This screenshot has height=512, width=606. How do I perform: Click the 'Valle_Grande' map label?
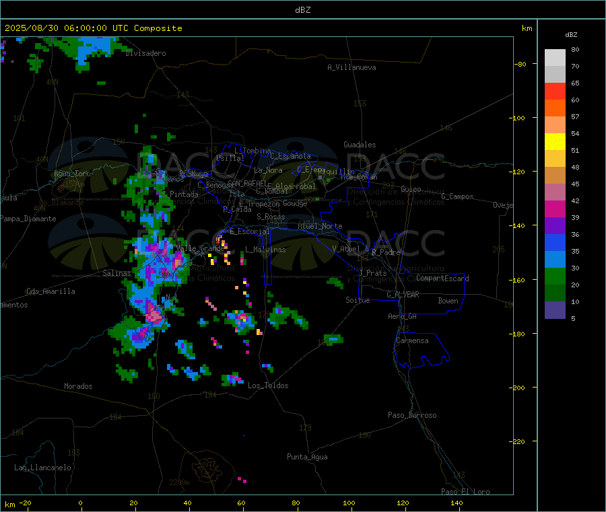tap(200, 248)
